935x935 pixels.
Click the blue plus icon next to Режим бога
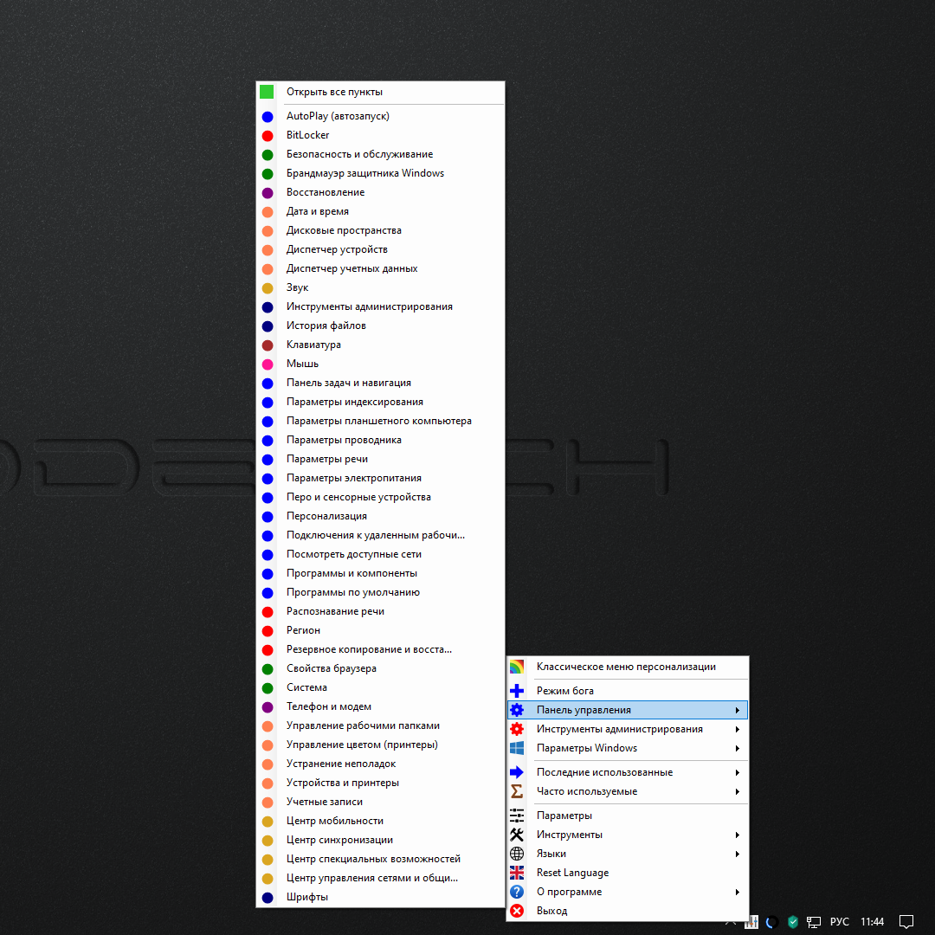517,691
